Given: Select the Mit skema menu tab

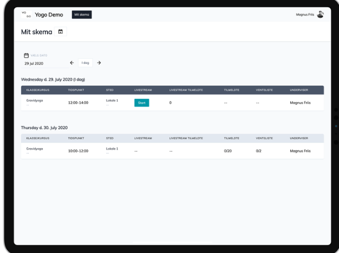Looking at the screenshot, I should (82, 14).
